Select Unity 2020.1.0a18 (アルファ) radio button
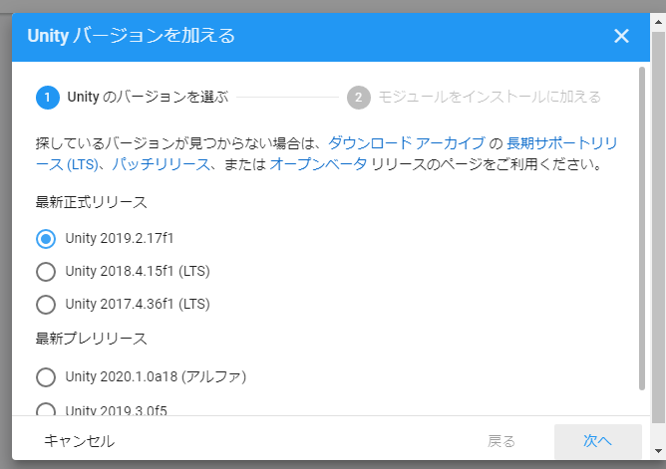 click(x=46, y=377)
